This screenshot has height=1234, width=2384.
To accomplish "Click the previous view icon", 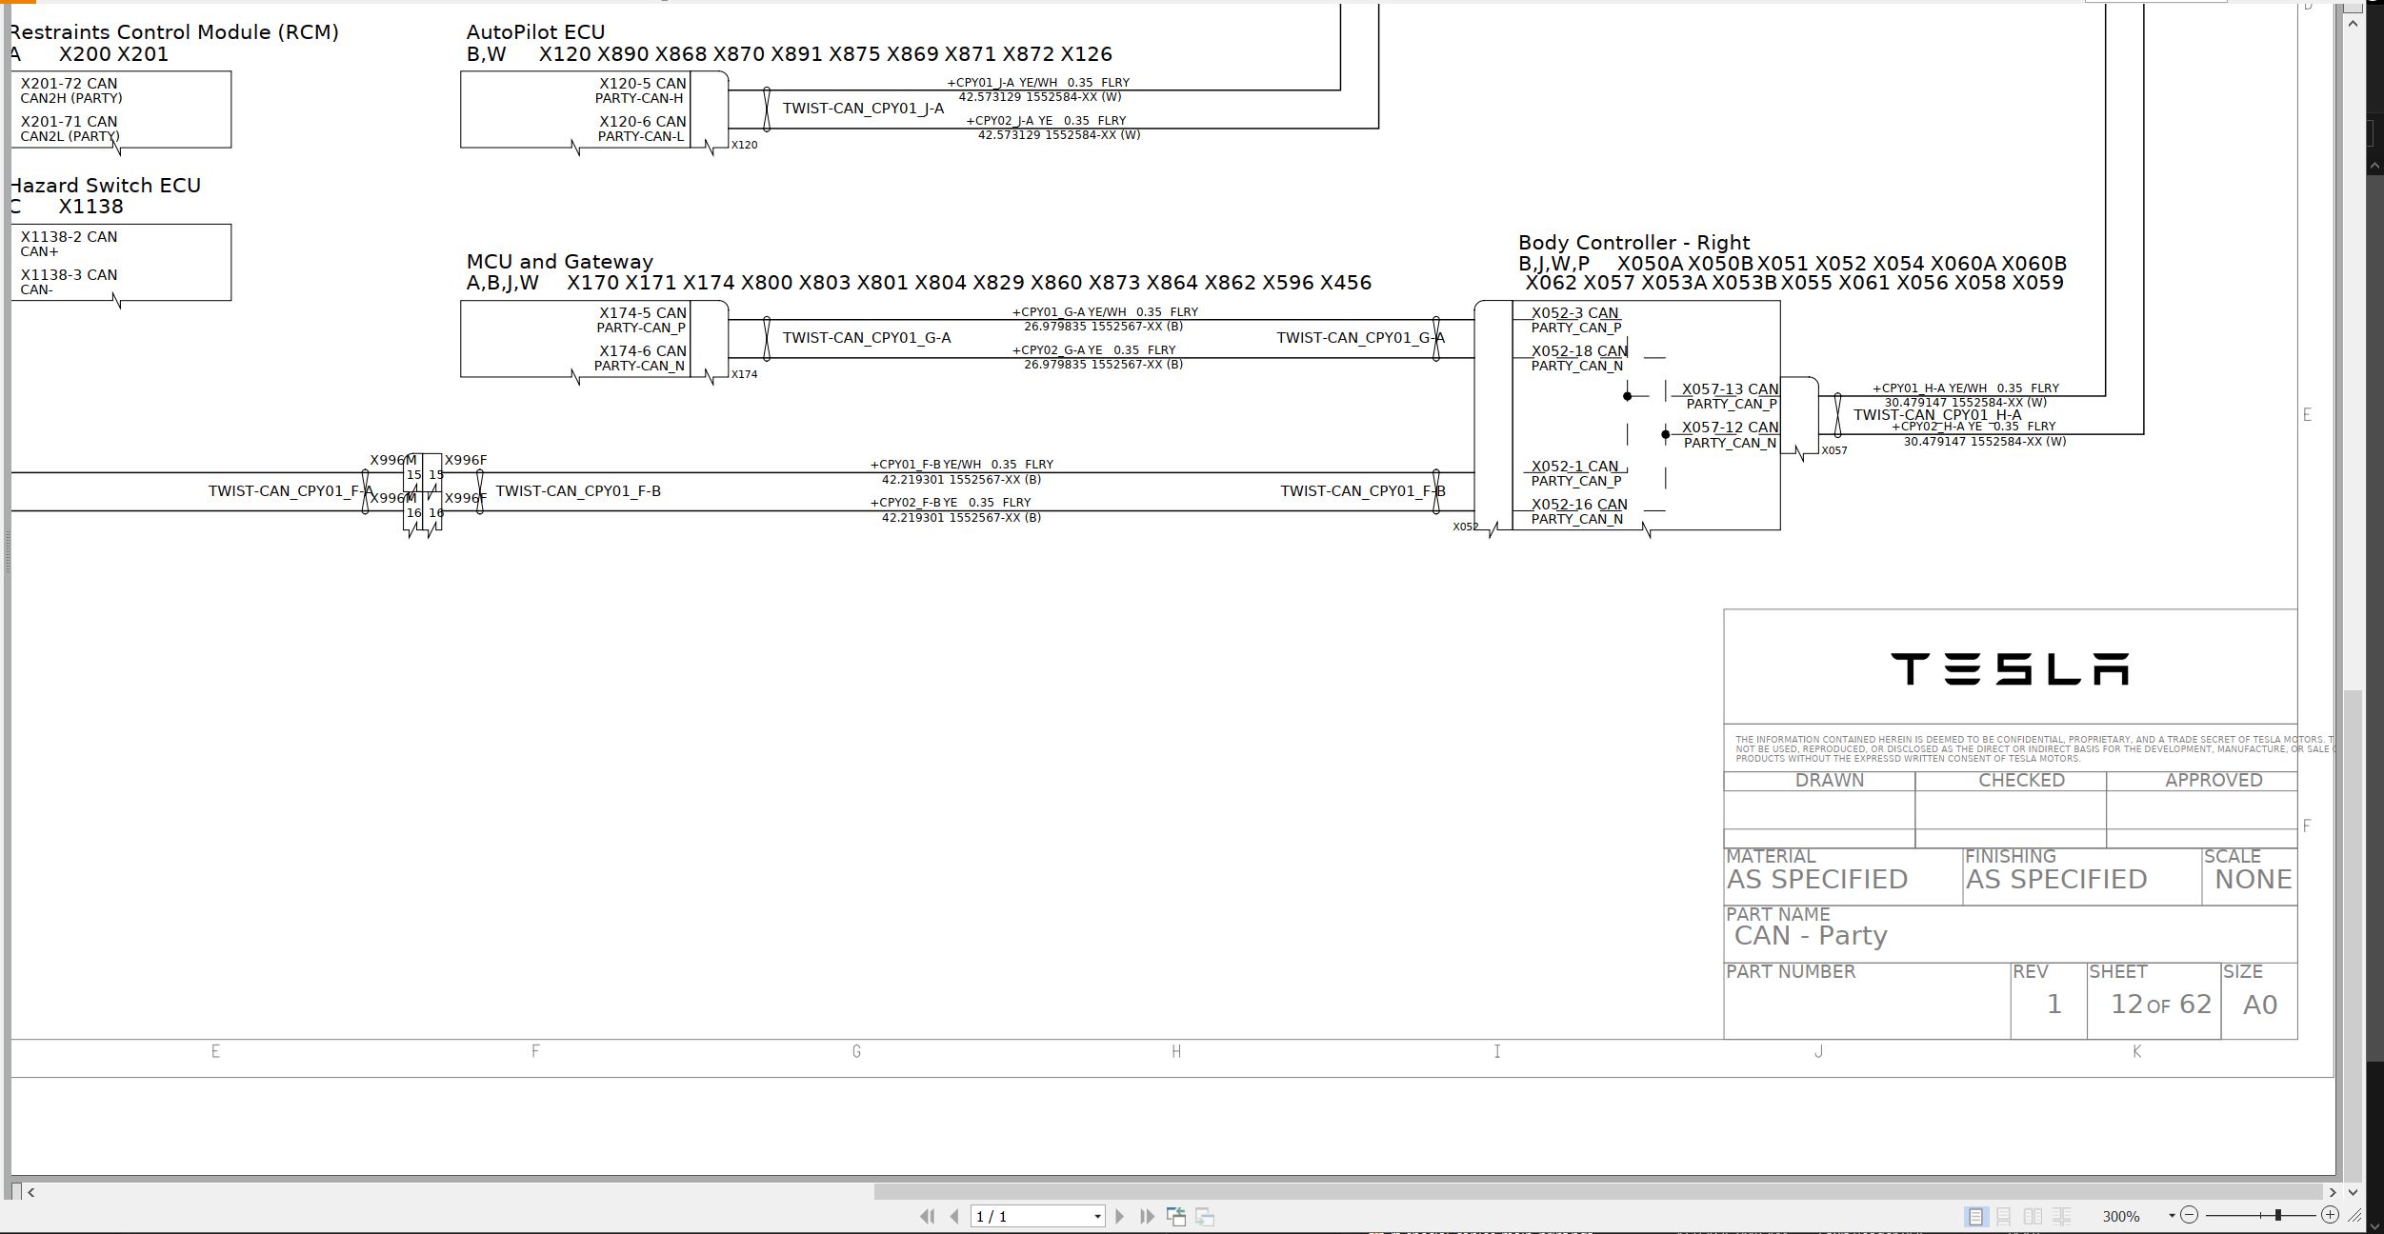I will coord(1176,1216).
